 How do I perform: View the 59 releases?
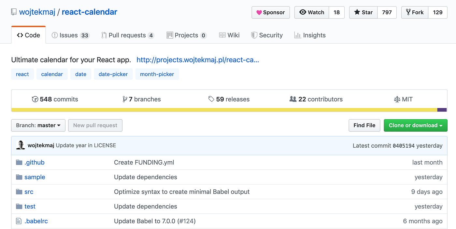pyautogui.click(x=229, y=99)
